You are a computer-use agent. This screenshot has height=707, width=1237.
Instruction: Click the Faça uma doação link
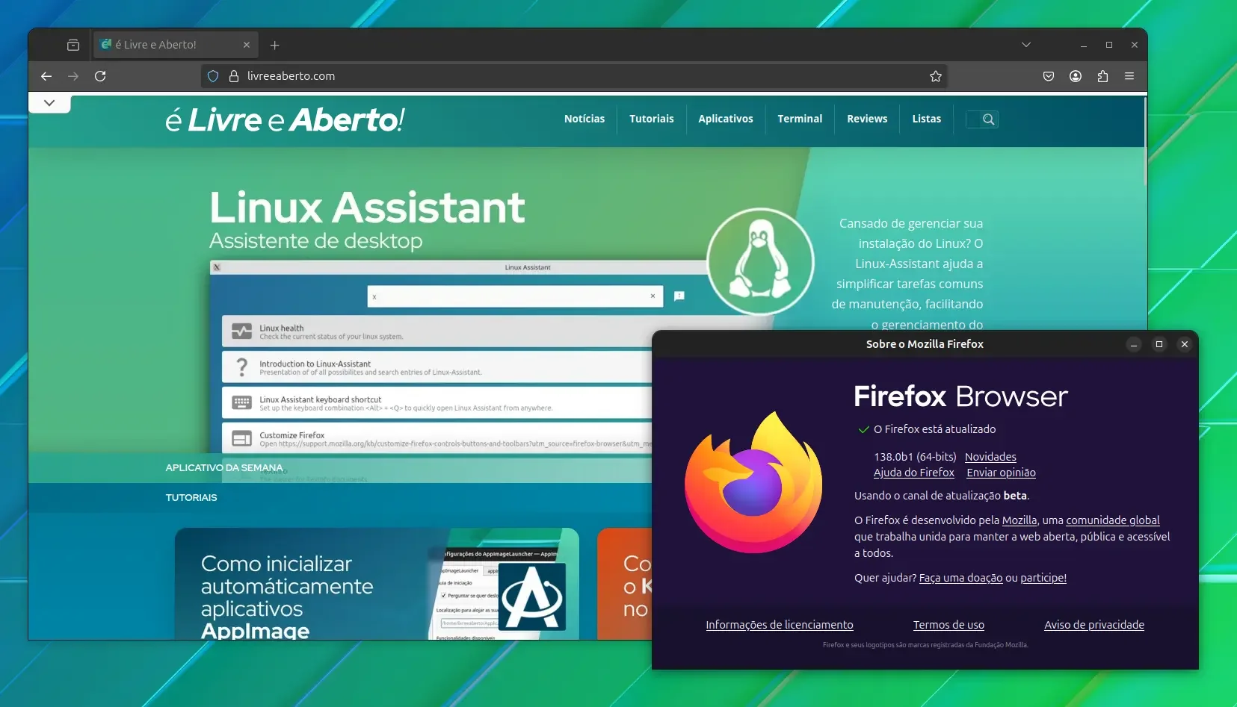tap(960, 578)
